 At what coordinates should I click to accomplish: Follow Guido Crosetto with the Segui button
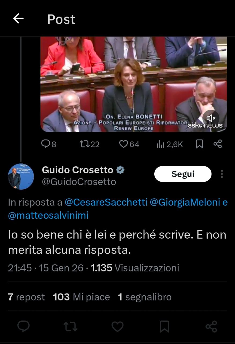coord(183,174)
